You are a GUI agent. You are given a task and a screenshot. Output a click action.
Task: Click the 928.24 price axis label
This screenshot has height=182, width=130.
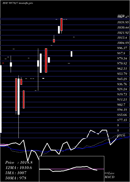(x=122, y=89)
